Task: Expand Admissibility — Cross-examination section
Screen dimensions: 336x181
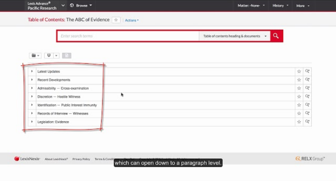Action: coord(32,88)
